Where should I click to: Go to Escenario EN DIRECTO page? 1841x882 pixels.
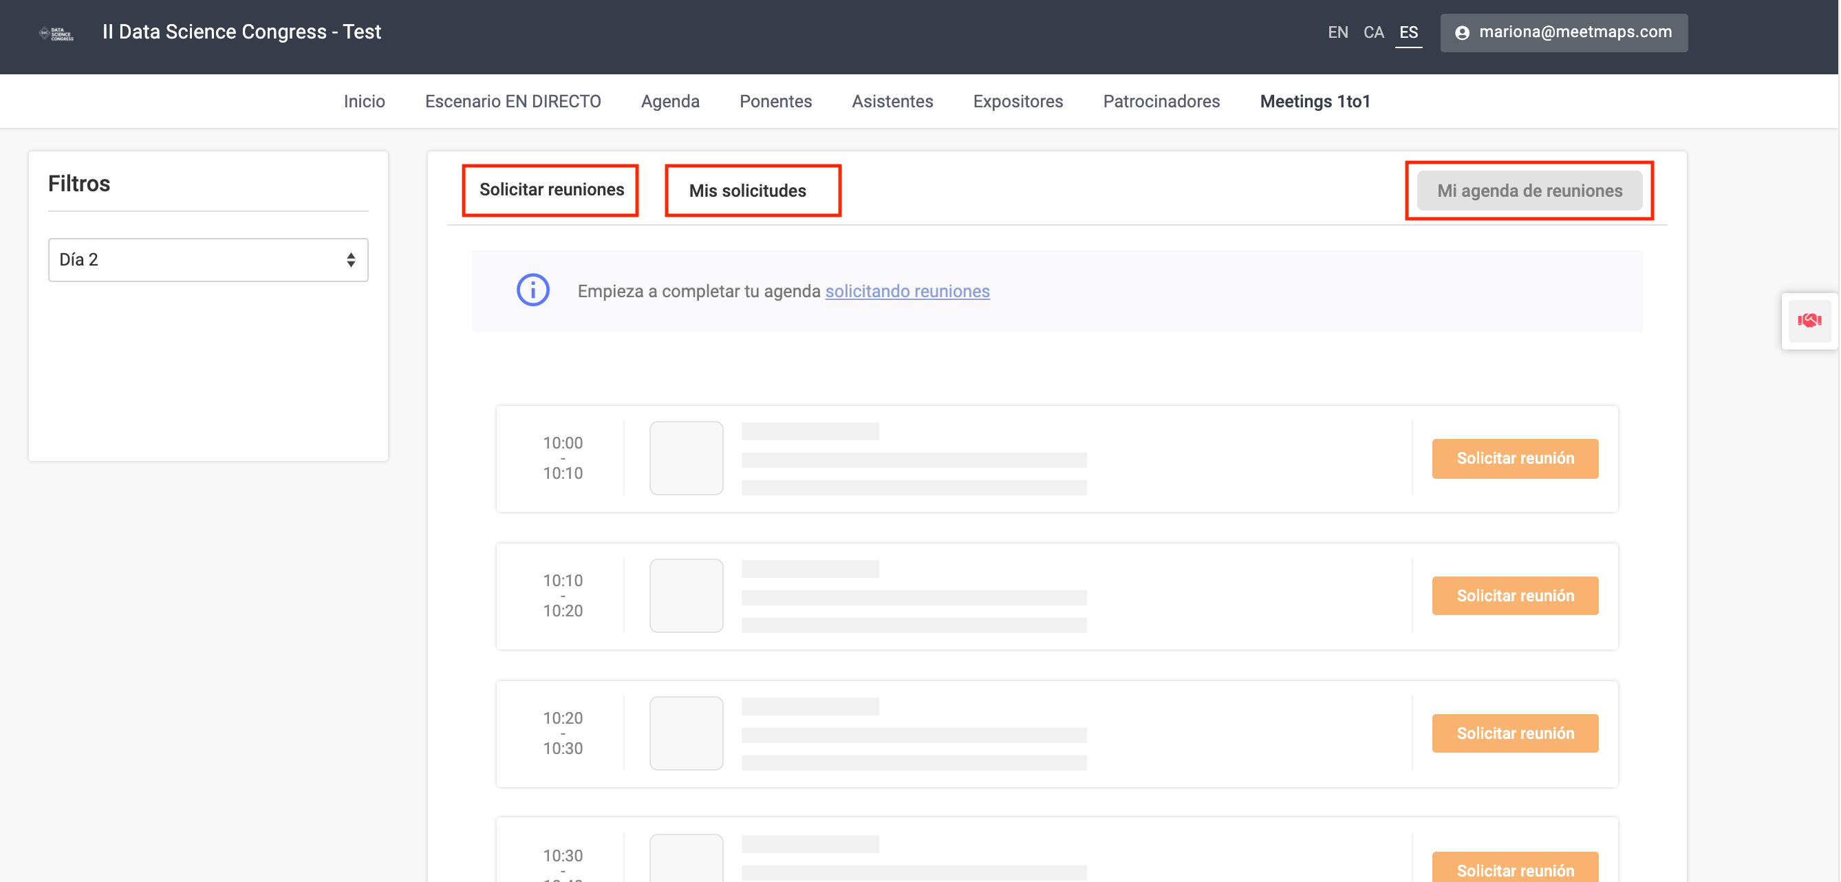pyautogui.click(x=513, y=102)
